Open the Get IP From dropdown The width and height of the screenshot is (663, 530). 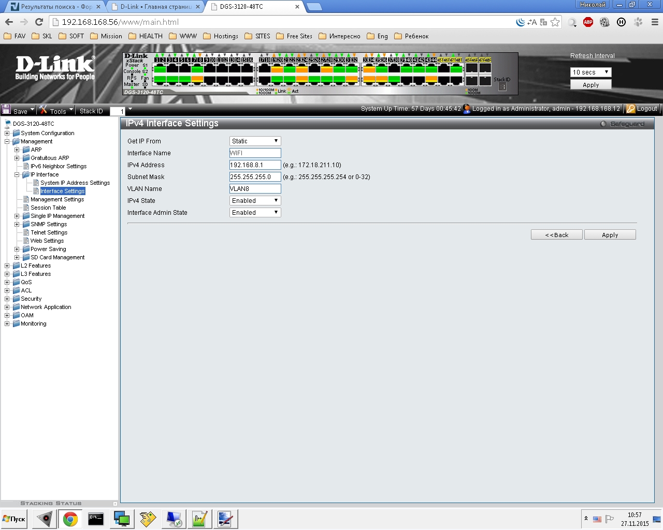coord(255,141)
